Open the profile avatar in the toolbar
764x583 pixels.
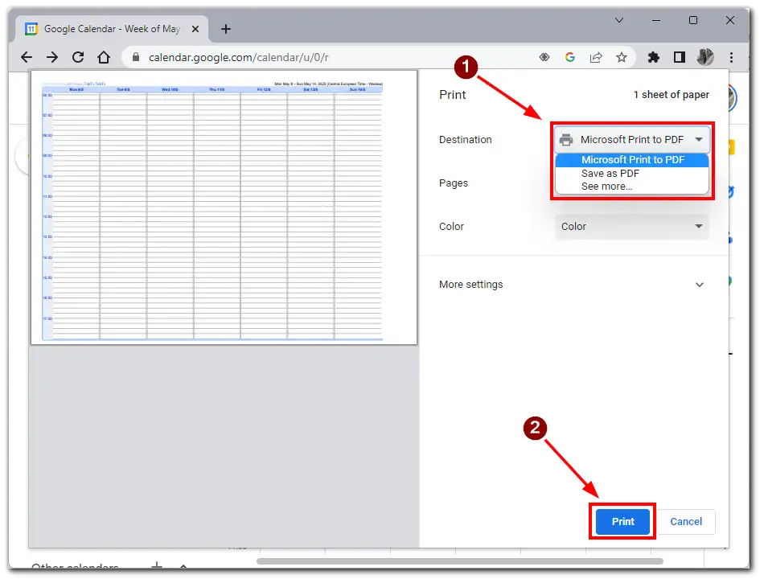(x=705, y=57)
